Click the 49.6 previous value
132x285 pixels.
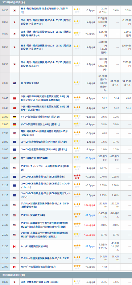pyautogui.click(x=128, y=98)
